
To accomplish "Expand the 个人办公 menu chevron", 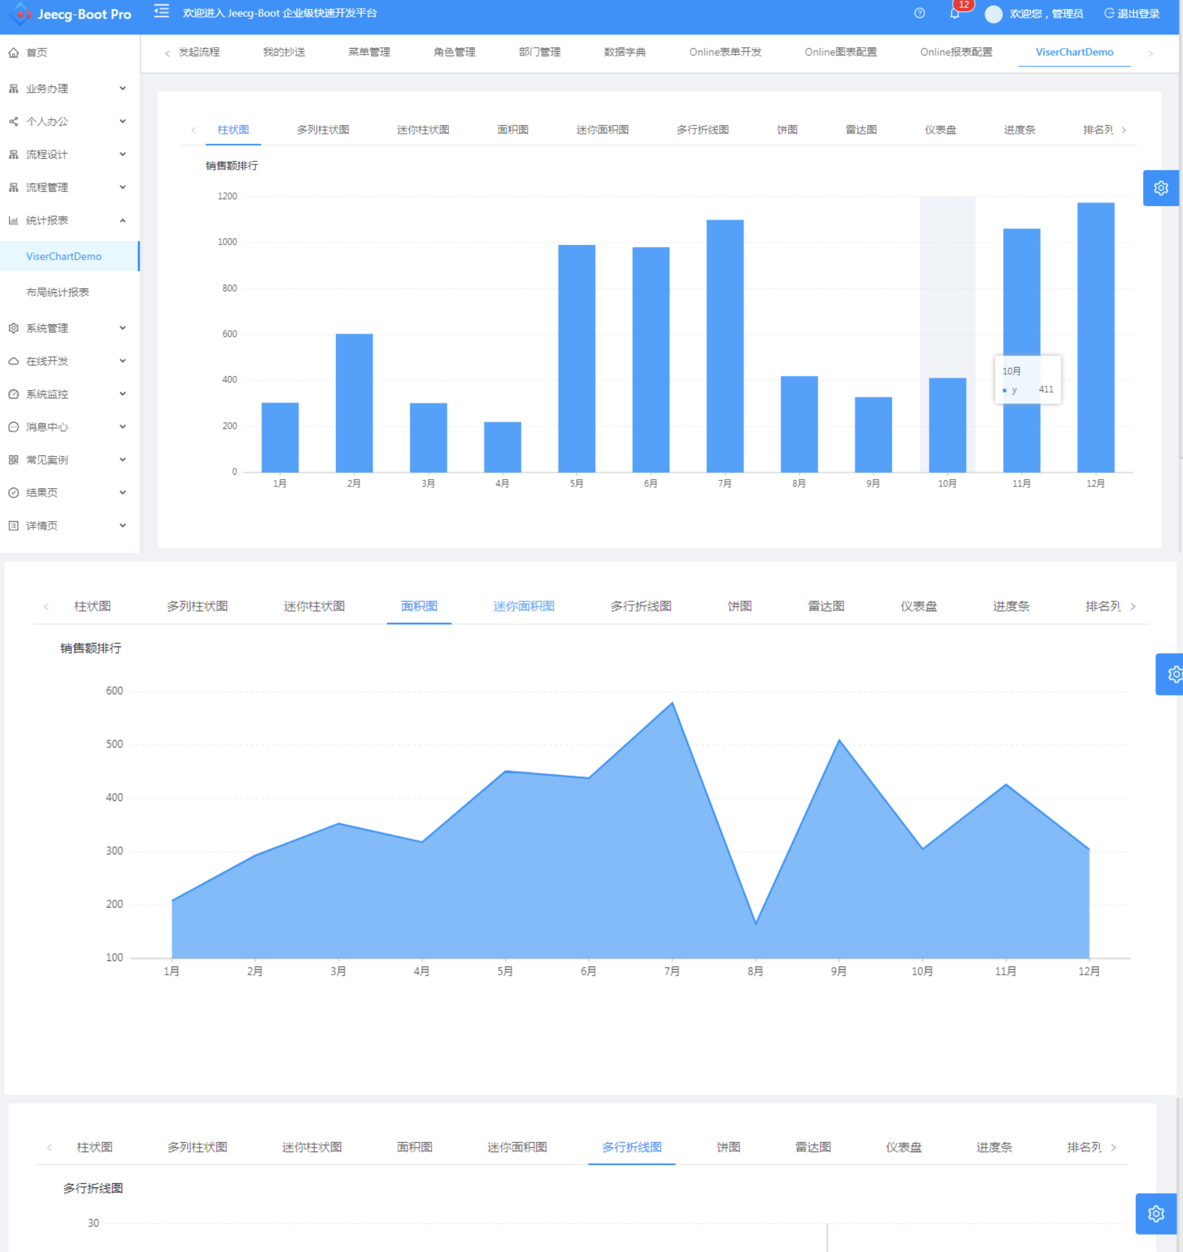I will (x=122, y=121).
